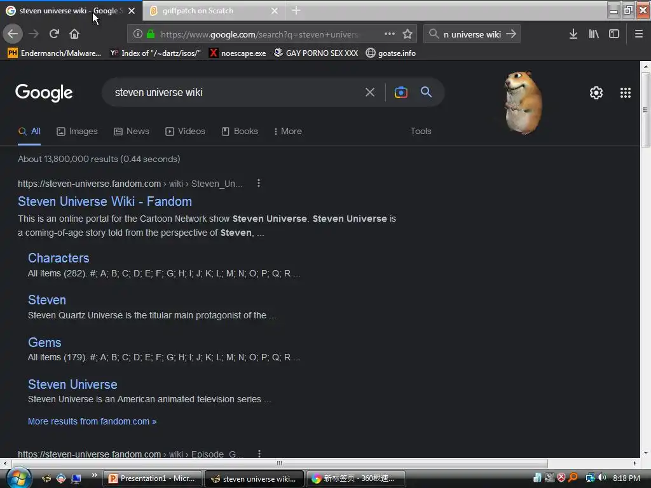The height and width of the screenshot is (488, 651).
Task: Reload the current page
Action: pos(54,34)
